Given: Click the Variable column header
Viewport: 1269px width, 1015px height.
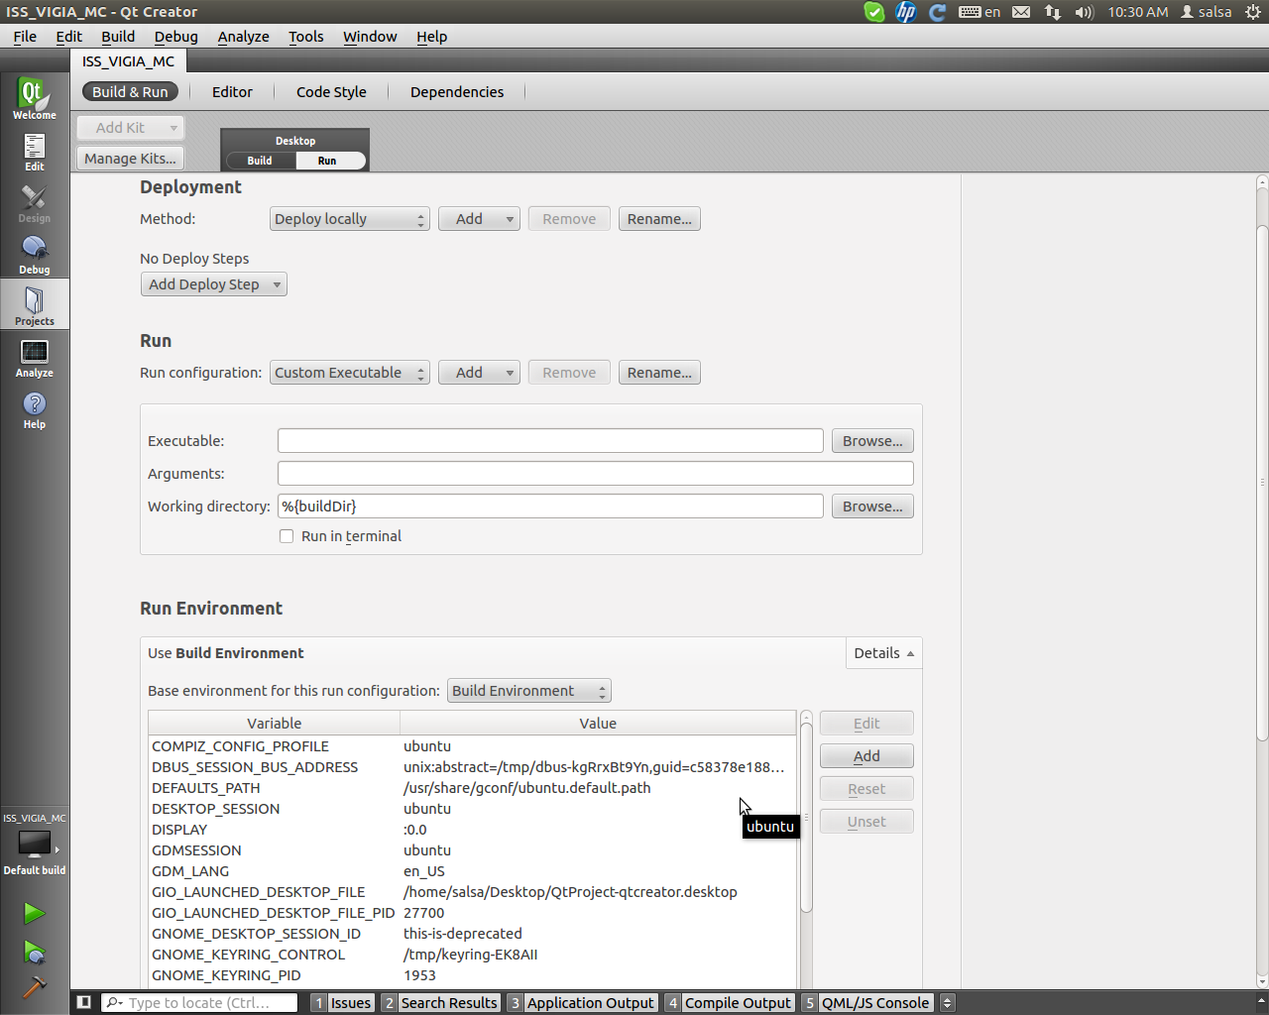Looking at the screenshot, I should [x=275, y=724].
